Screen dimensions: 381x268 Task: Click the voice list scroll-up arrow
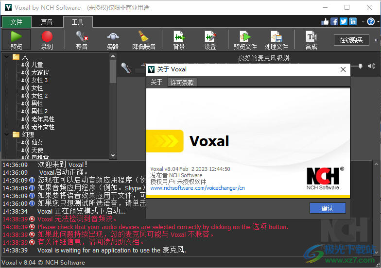[113, 56]
